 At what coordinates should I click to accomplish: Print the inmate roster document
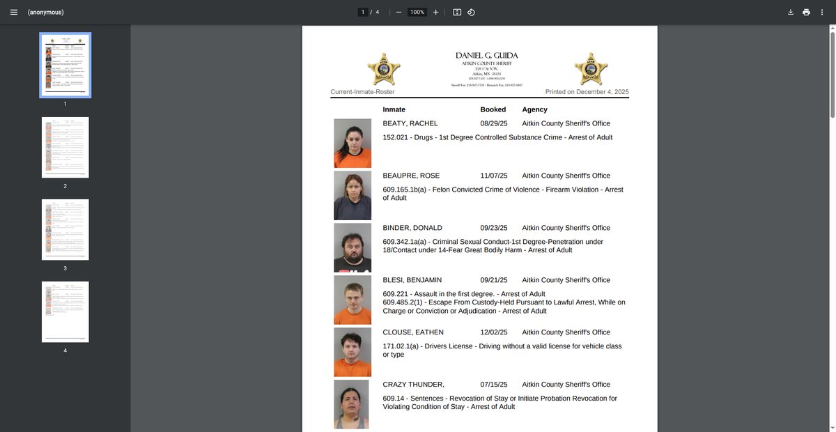806,13
